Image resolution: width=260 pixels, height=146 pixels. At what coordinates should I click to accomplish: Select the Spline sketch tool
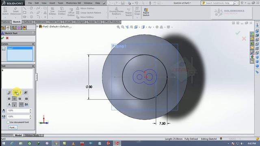point(38,8)
